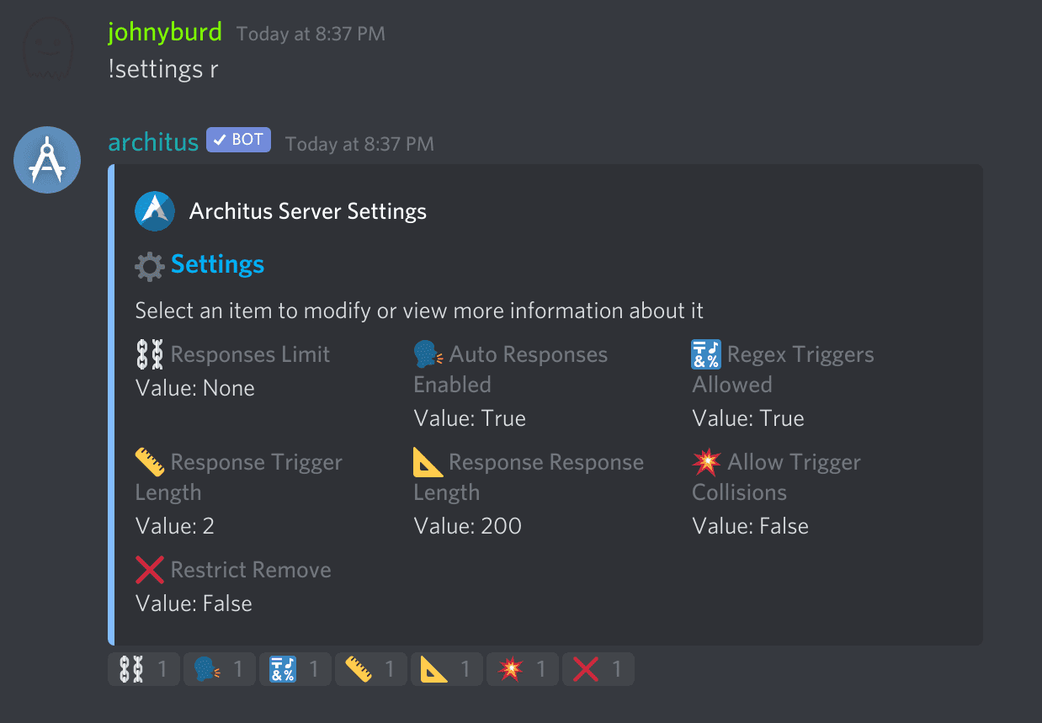This screenshot has height=723, width=1042.
Task: Click the architus bot username
Action: point(153,141)
